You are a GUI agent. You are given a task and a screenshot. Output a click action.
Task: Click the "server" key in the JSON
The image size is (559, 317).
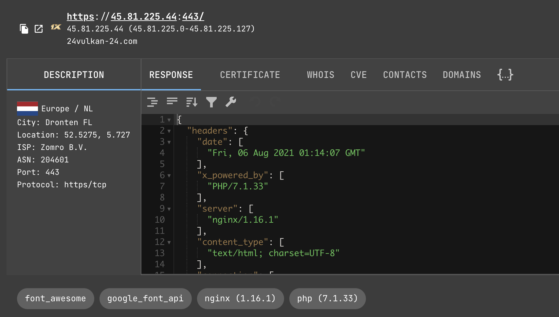[218, 209]
